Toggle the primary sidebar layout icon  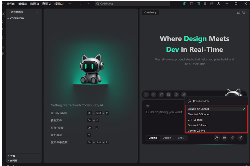185,4
